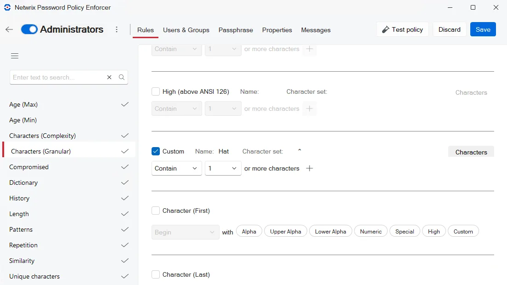Click the Custom rule name field Hat

pos(224,151)
